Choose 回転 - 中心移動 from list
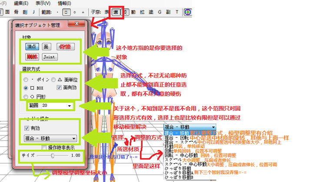Image resolution: width=326 pixels, height=182 pixels. pos(181,155)
